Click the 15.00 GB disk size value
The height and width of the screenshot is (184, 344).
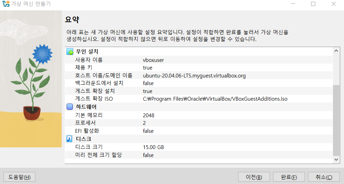click(x=153, y=147)
